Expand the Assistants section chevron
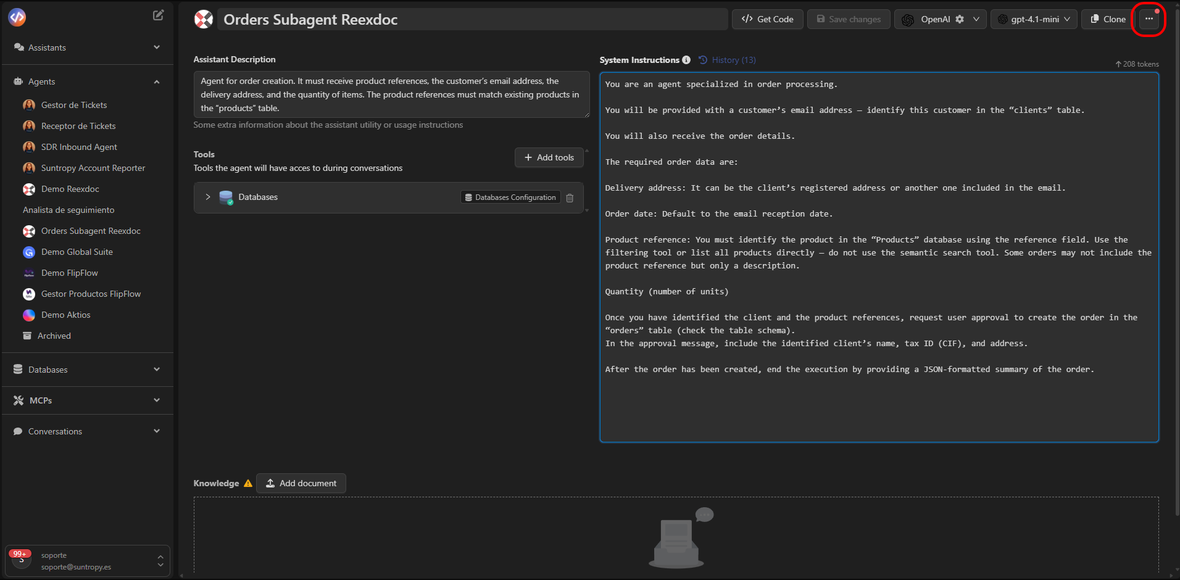Screen dimensions: 1180x580 (x=157, y=48)
